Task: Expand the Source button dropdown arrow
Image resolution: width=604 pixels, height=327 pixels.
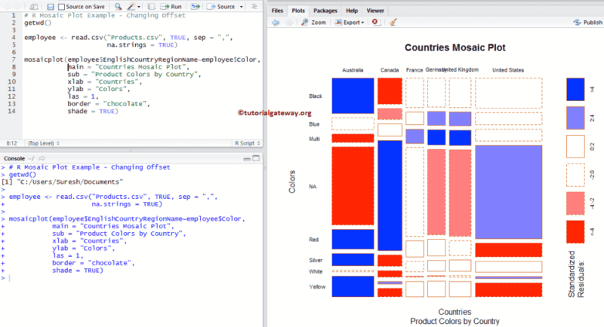Action: pos(242,7)
